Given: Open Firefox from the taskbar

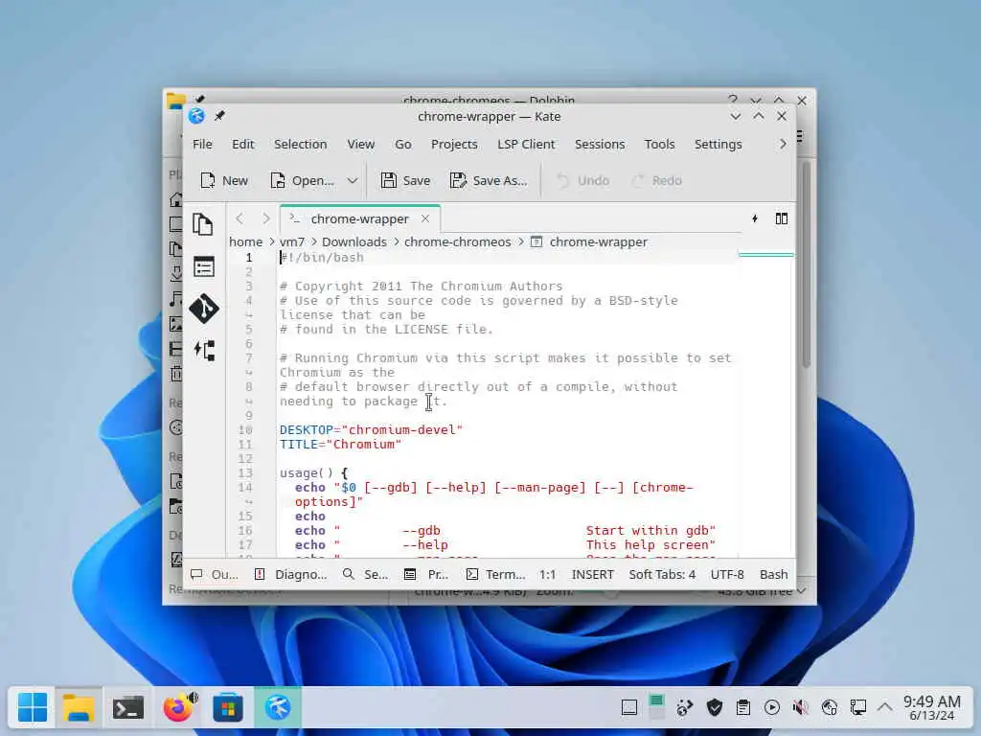Looking at the screenshot, I should pyautogui.click(x=178, y=708).
